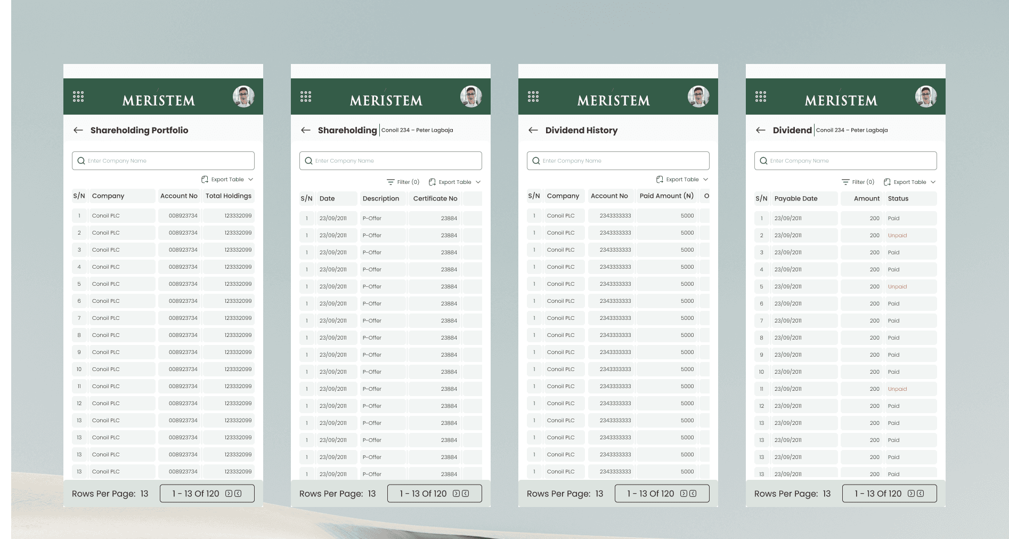
Task: Select Unpaid status in Dividend row 11
Action: tap(897, 389)
